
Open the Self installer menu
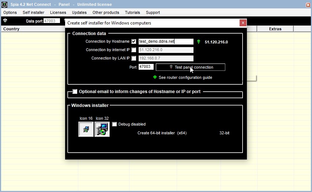point(33,12)
